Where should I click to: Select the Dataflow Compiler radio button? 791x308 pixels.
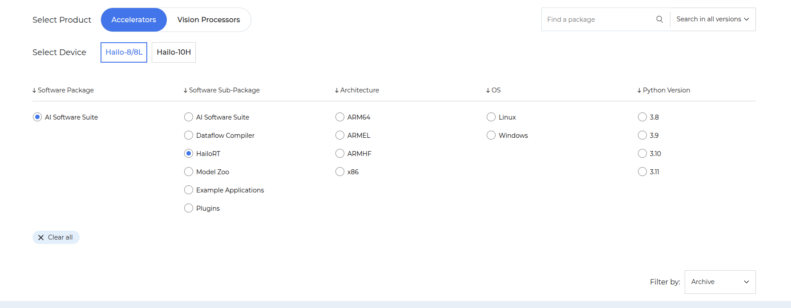[189, 136]
